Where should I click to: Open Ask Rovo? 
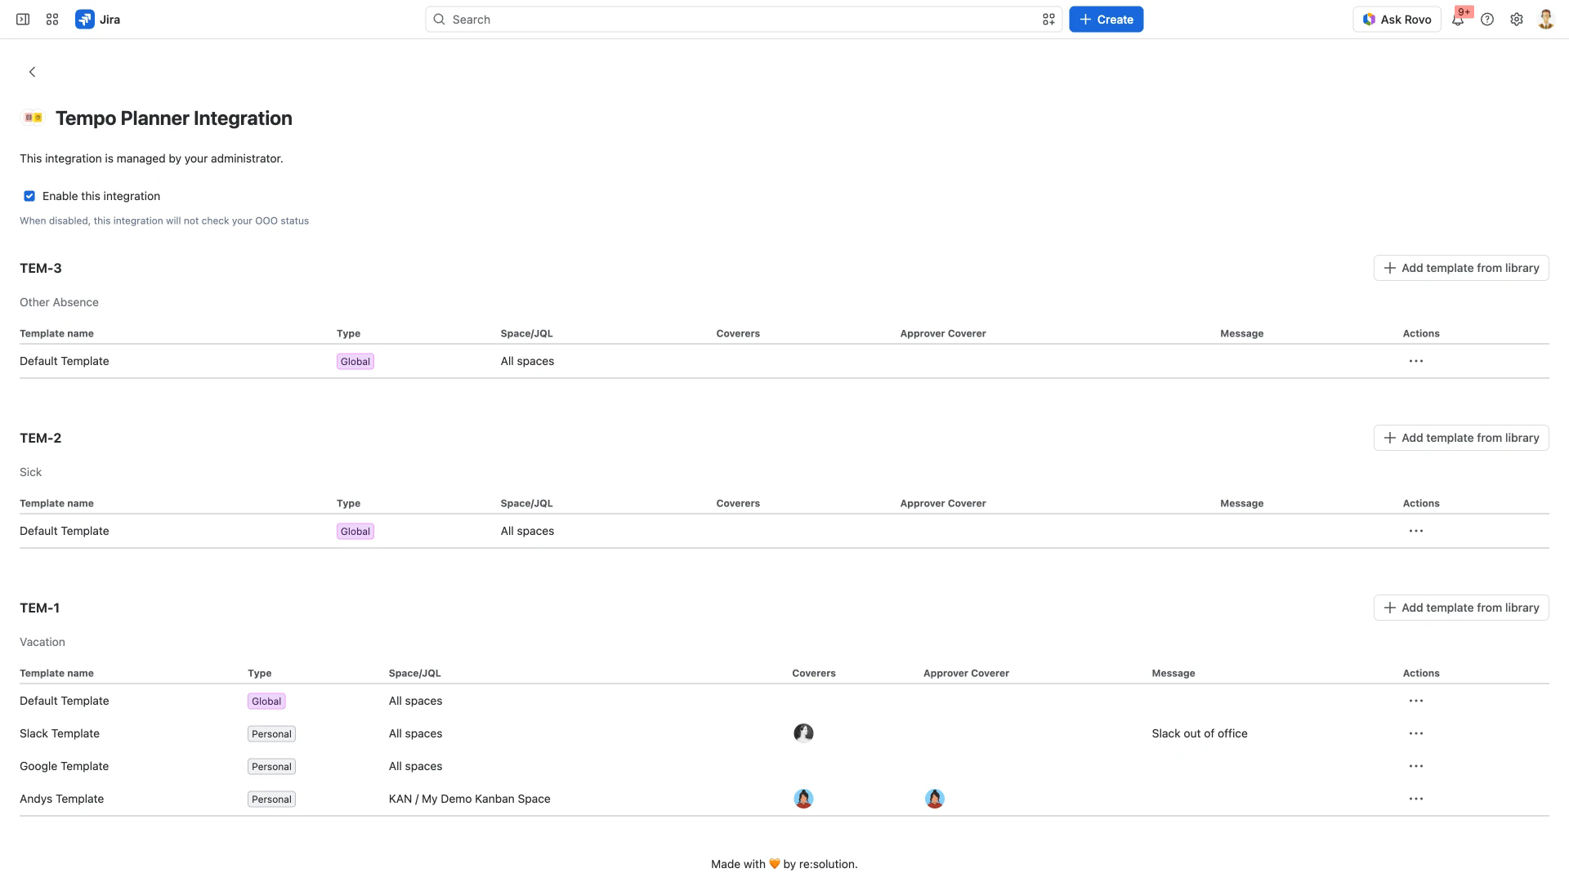pos(1397,20)
